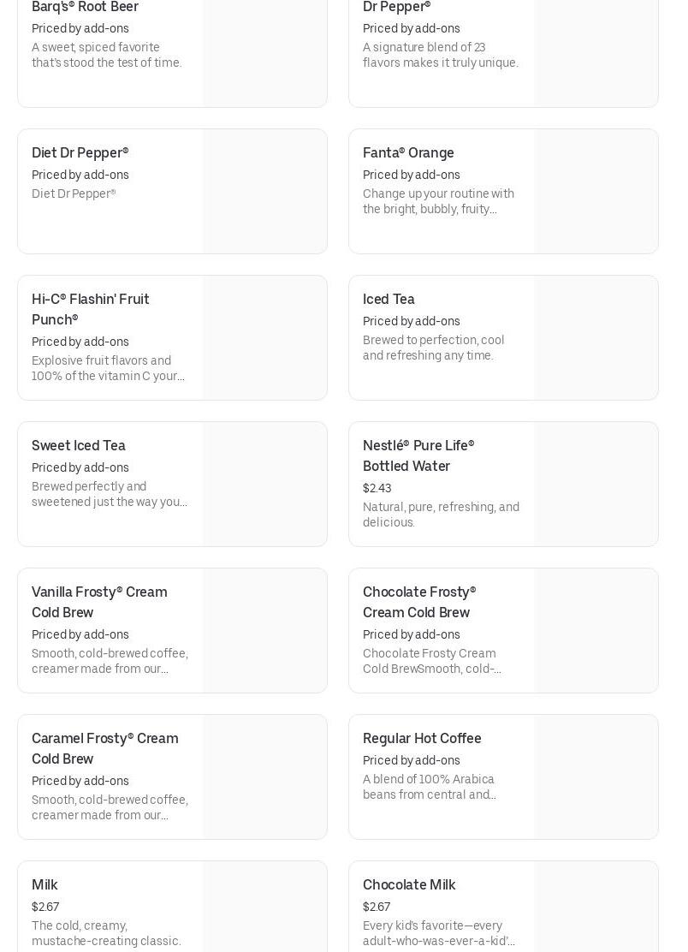The height and width of the screenshot is (952, 688).
Task: Select the Regular Hot Coffee title
Action: 422,739
